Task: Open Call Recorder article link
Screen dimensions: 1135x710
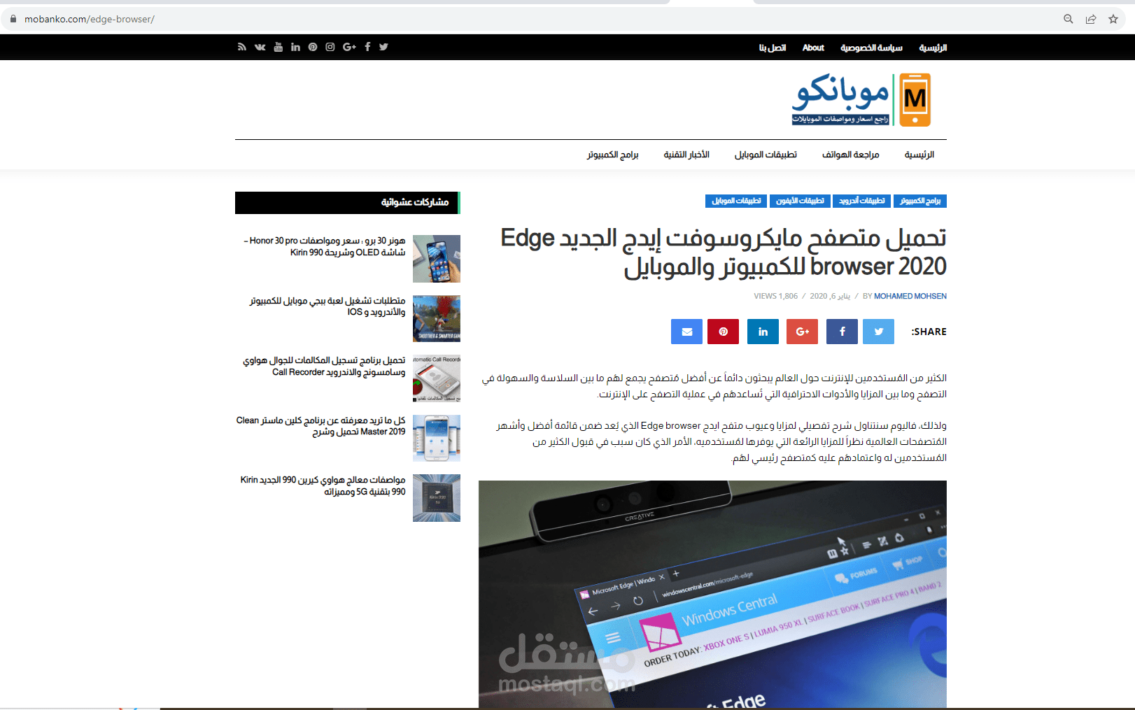Action: [324, 366]
